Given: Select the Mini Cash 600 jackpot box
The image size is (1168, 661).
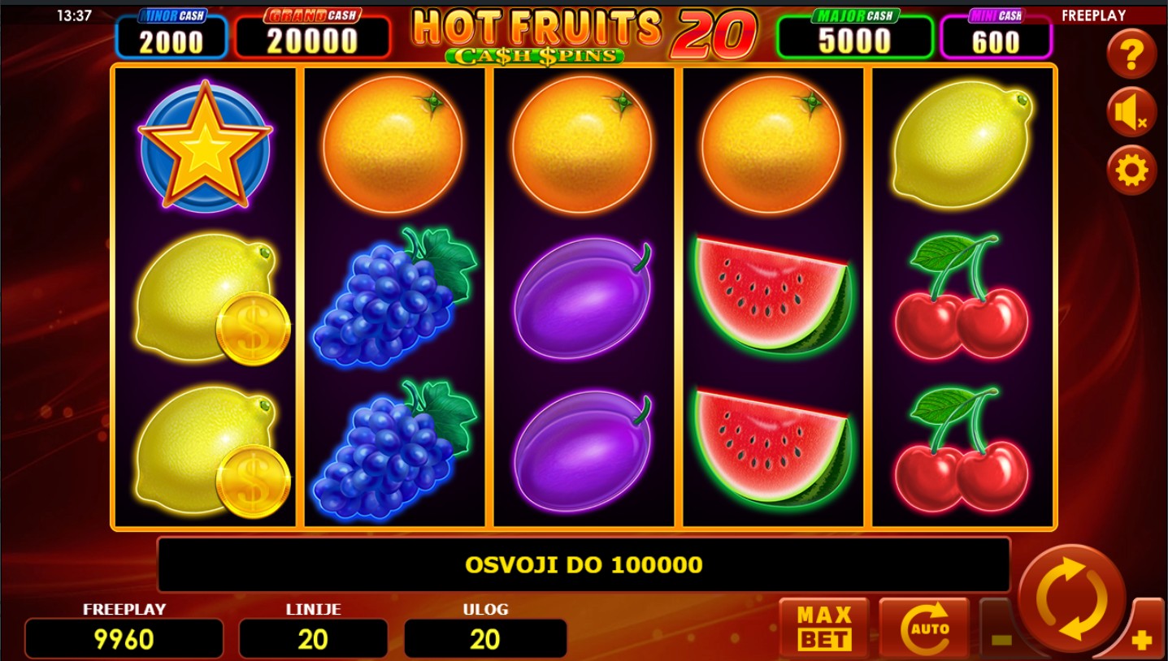Looking at the screenshot, I should pos(996,34).
